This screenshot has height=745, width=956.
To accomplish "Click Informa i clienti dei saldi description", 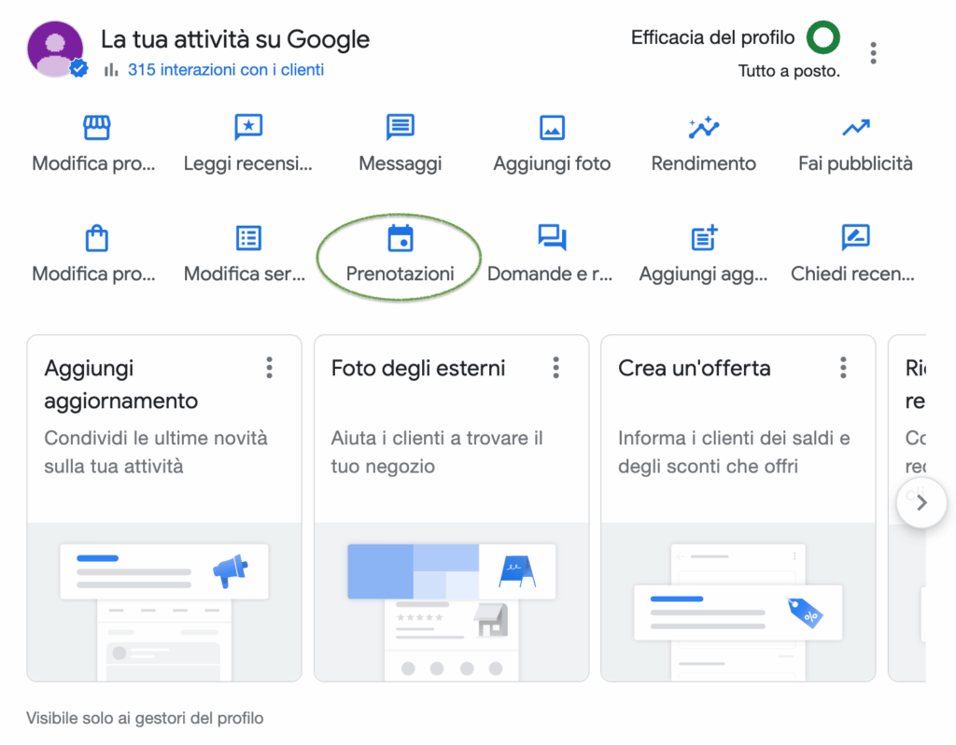I will point(734,453).
